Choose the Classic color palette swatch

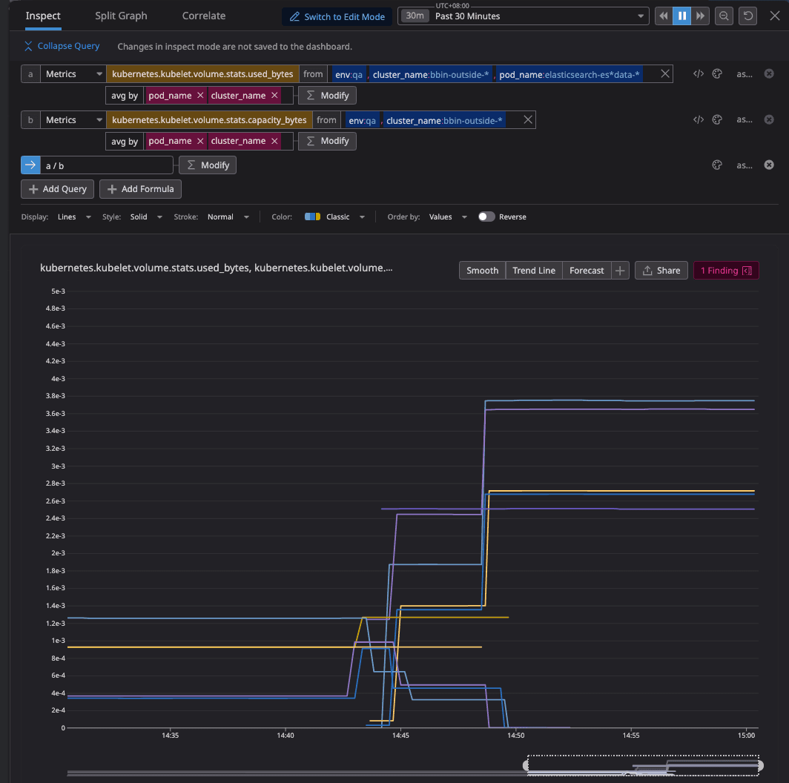(312, 217)
